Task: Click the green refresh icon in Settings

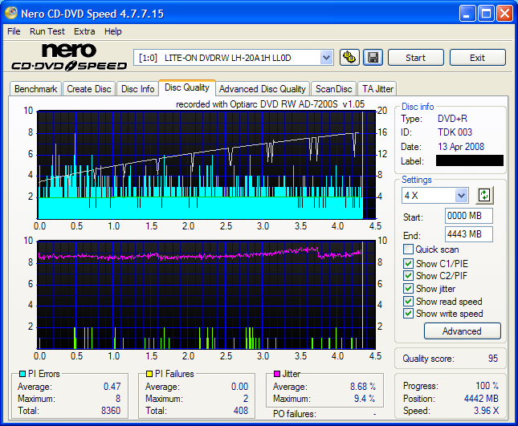Action: 484,195
